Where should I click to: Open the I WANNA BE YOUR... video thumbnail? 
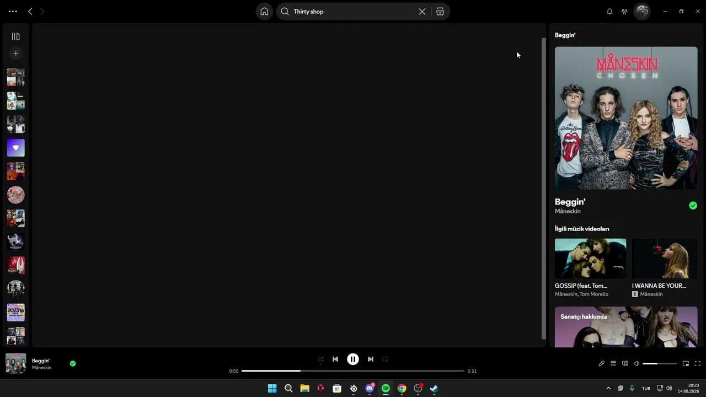click(665, 259)
